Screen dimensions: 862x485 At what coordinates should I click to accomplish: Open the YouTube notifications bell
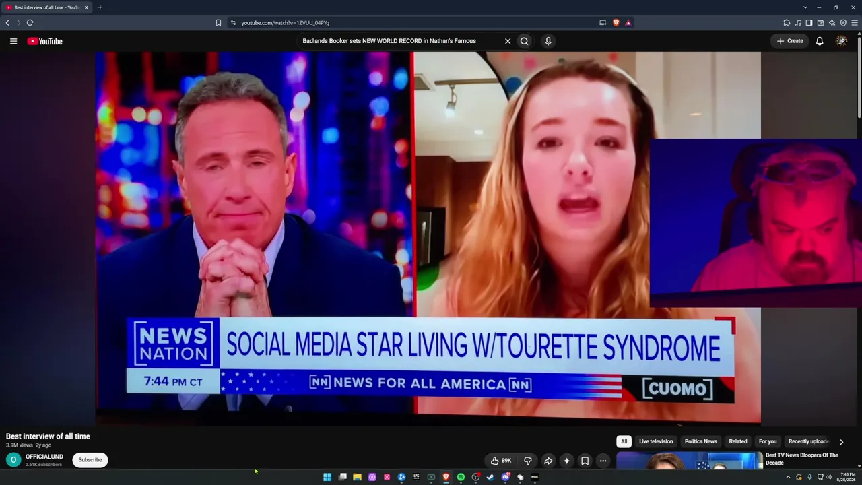click(x=820, y=41)
